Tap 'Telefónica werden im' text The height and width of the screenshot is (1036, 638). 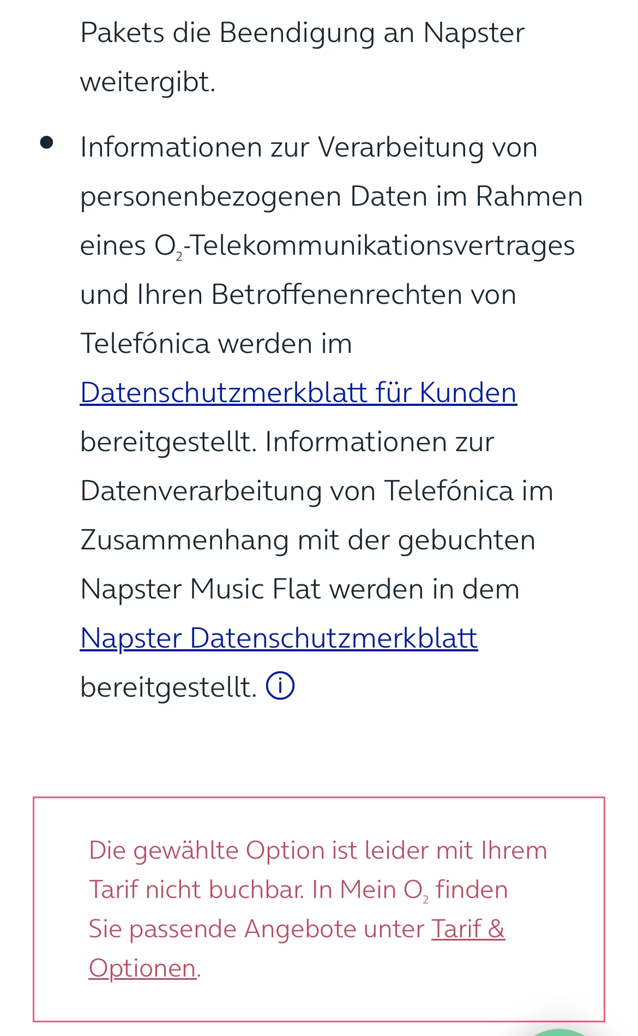(x=216, y=344)
